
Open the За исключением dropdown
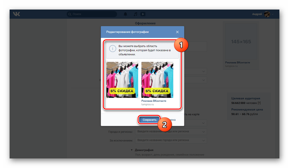[171, 140]
